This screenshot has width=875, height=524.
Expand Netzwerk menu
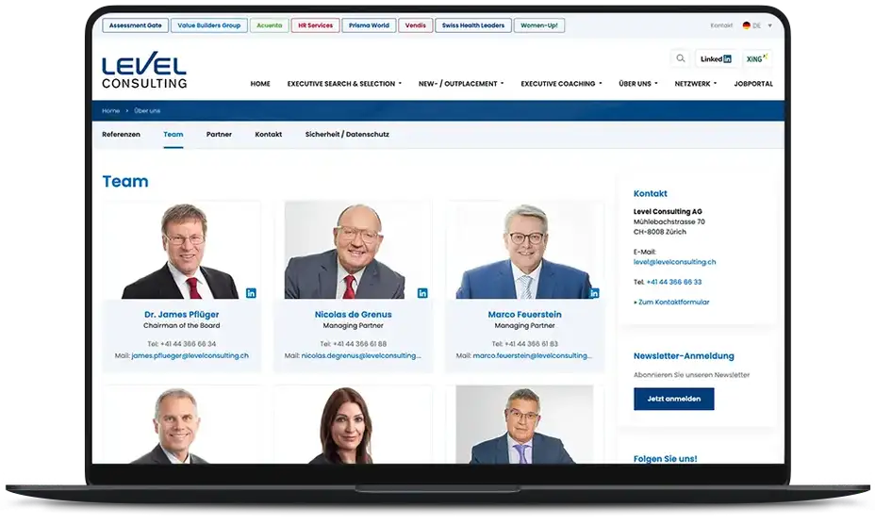click(695, 84)
